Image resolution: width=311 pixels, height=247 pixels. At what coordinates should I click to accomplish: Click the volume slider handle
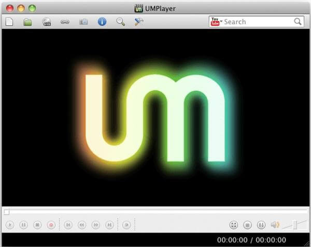coord(295,225)
